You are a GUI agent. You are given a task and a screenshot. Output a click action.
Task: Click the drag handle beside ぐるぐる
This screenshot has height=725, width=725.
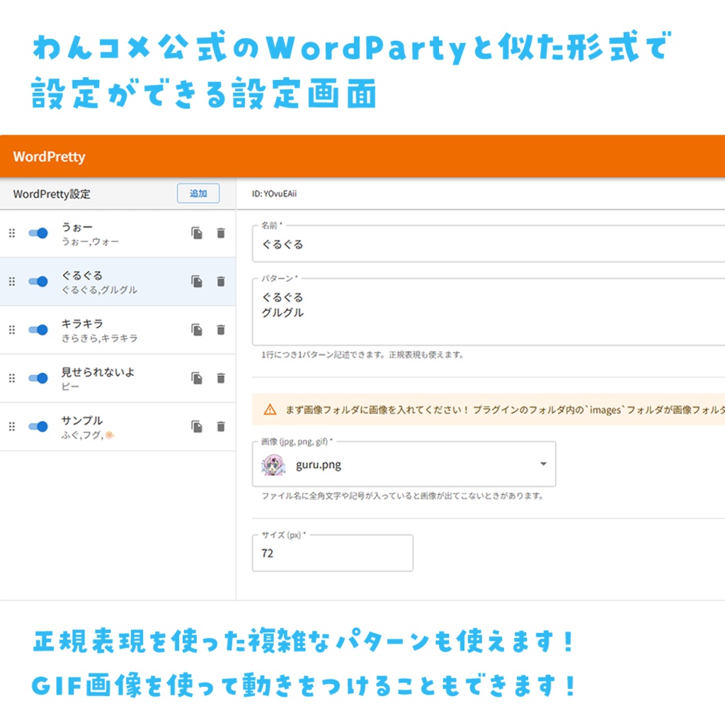tap(11, 281)
